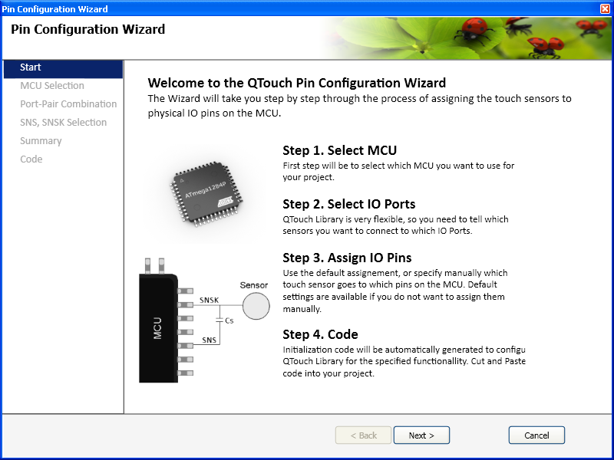Click the Next button to proceed
614x460 pixels.
pos(421,435)
